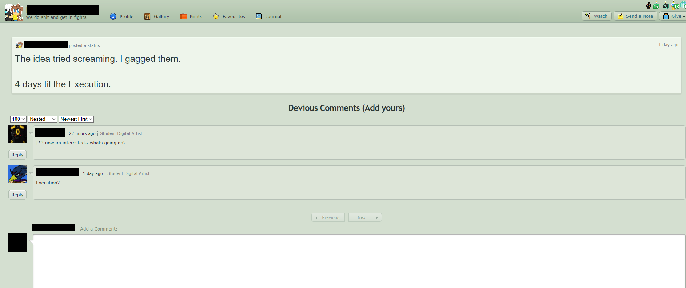Click the Next page button
This screenshot has width=686, height=288.
tap(365, 217)
